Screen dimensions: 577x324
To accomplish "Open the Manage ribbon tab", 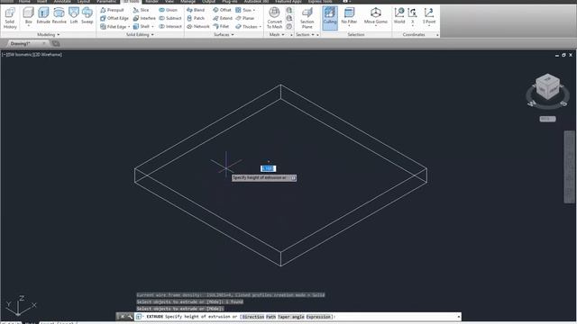I will pyautogui.click(x=188, y=2).
